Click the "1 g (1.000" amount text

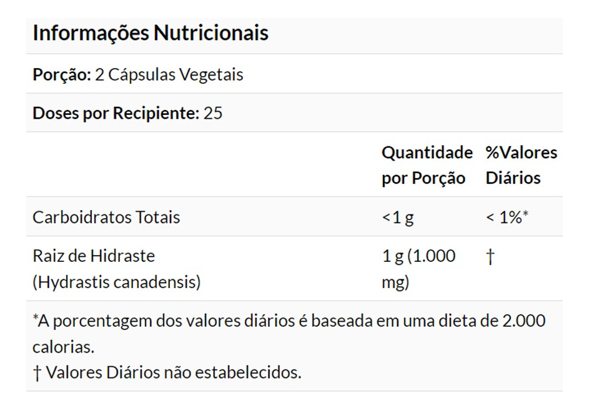418,256
